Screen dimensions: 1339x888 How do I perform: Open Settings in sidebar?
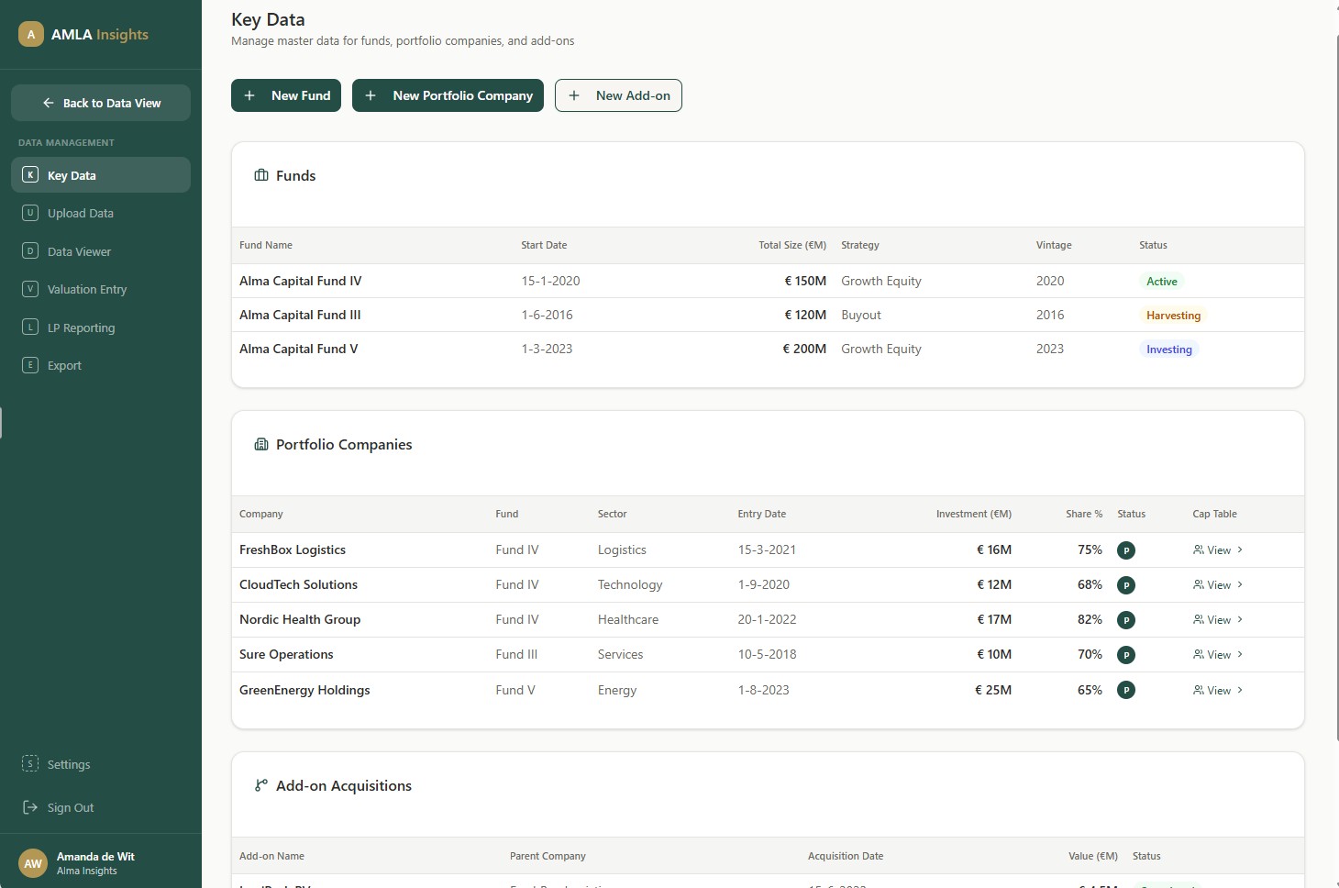click(x=101, y=764)
